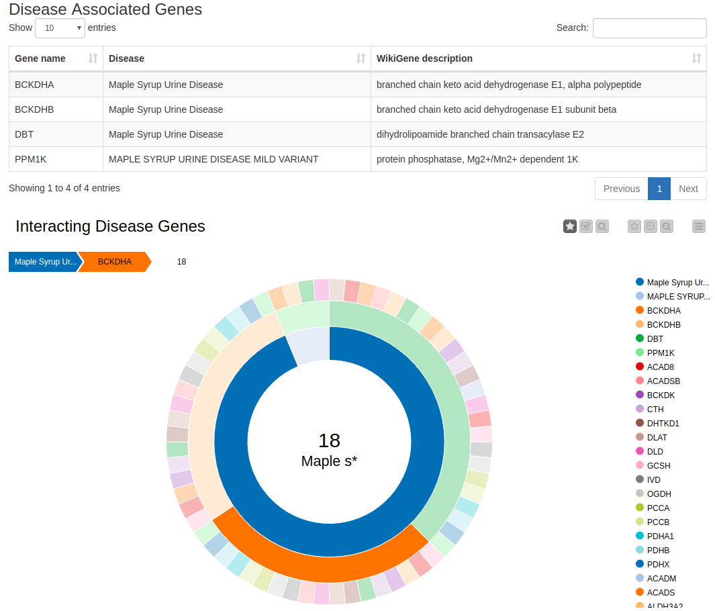
Task: Click the Interacting Disease Genes heading
Action: coord(110,227)
